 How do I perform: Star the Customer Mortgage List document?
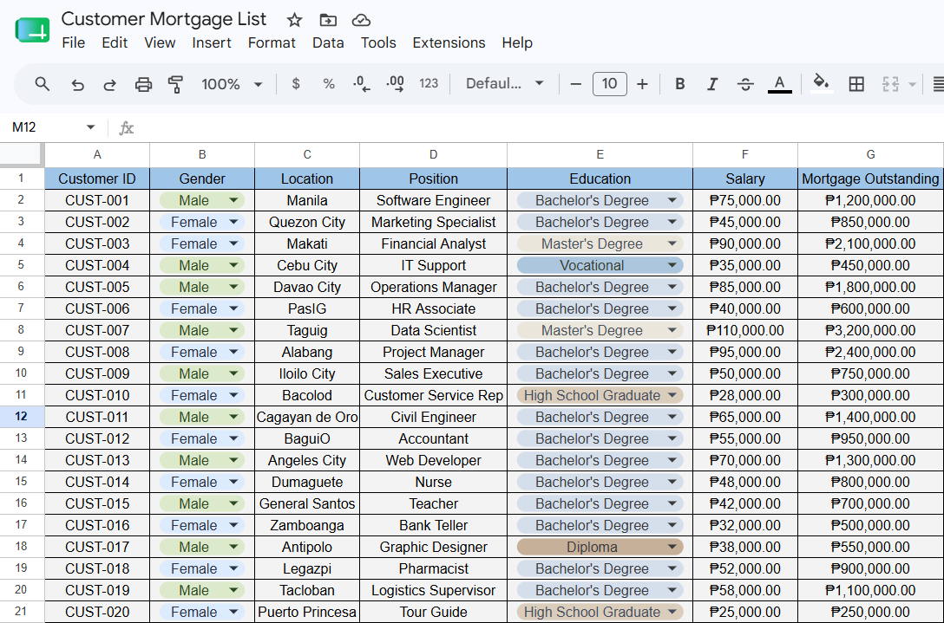[294, 21]
